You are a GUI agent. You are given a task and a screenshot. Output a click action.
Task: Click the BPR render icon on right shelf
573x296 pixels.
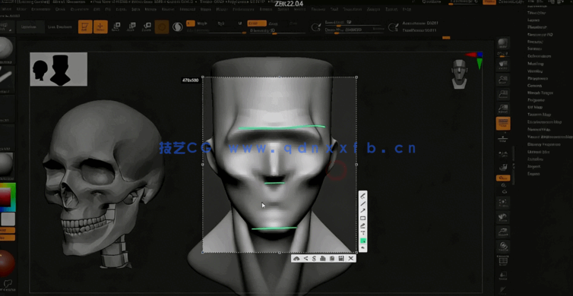pos(503,43)
